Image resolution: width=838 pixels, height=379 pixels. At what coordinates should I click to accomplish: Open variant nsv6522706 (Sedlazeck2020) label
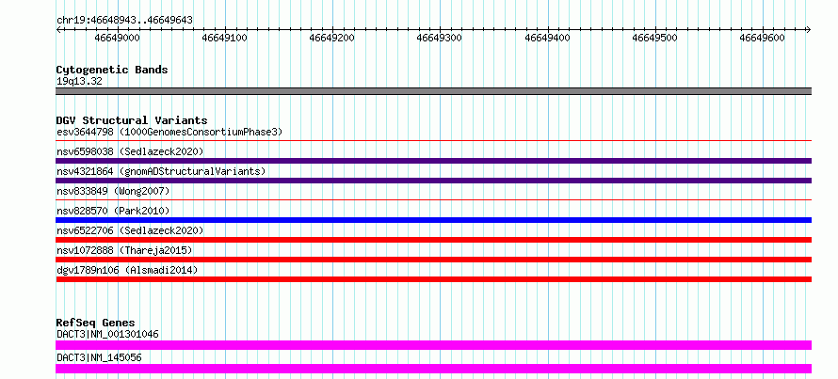point(130,230)
